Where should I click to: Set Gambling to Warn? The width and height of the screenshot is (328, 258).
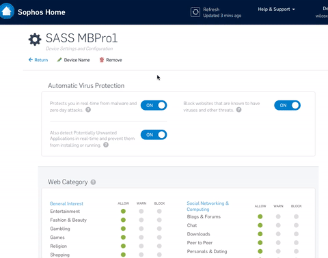(x=141, y=229)
